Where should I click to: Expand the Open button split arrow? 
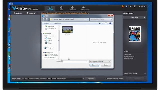[x=98, y=65]
